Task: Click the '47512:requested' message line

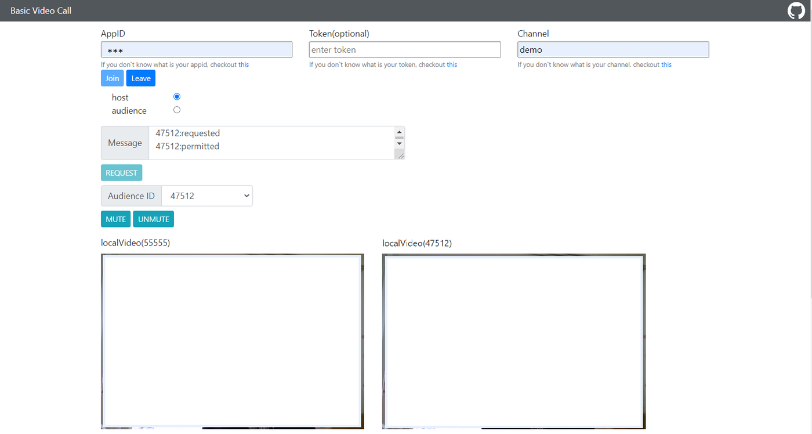Action: tap(188, 133)
